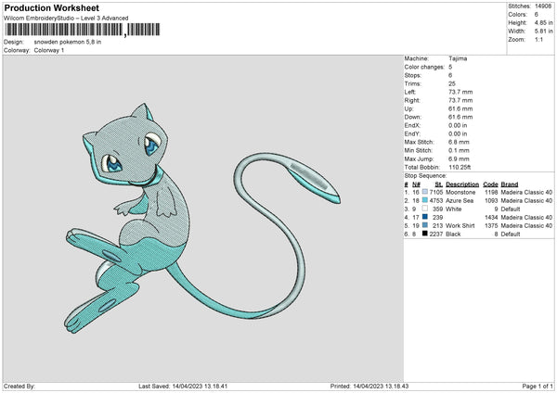Viewport: 557px width, 393px height.
Task: Click the stitches value 14908
Action: [543, 6]
